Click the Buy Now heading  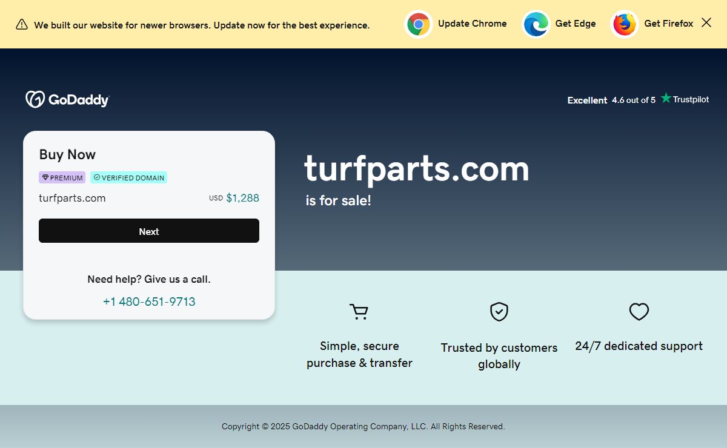coord(67,154)
